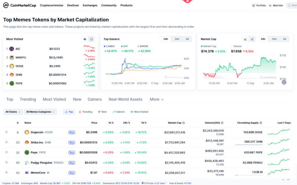The height and width of the screenshot is (185, 297).
Task: Click the round scroll-to-top button
Action: tap(284, 82)
